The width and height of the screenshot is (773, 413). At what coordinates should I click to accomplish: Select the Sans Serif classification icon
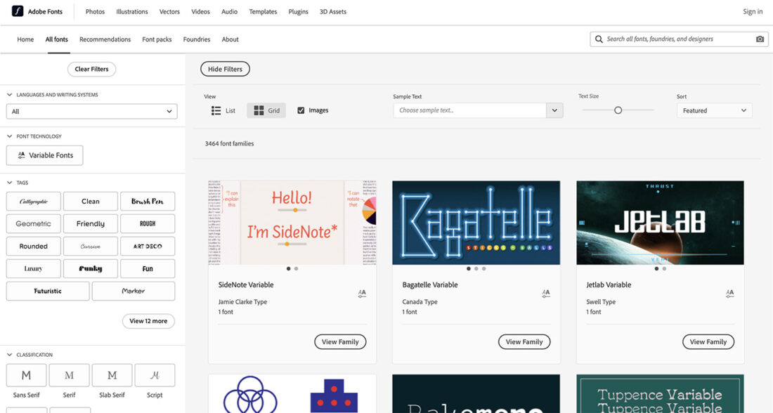[26, 374]
